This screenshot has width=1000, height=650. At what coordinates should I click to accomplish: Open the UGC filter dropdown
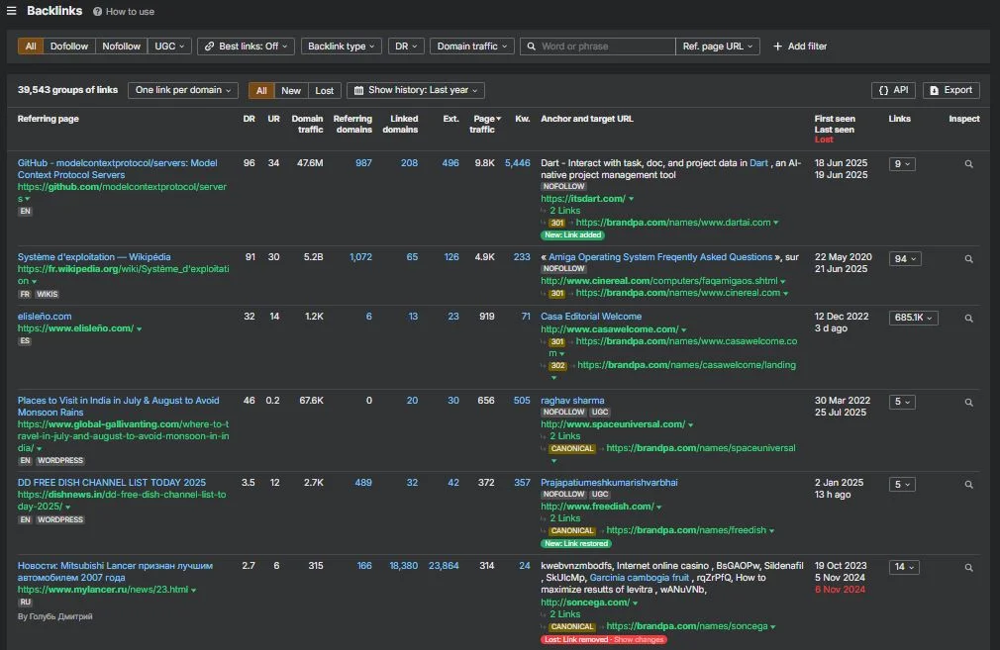(x=169, y=46)
